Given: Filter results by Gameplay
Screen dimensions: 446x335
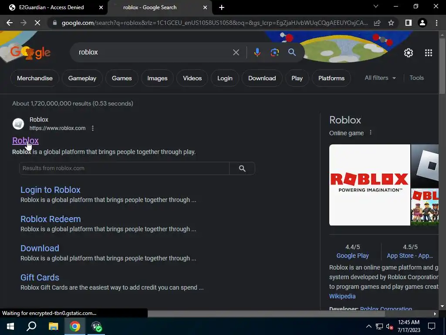Looking at the screenshot, I should (82, 78).
